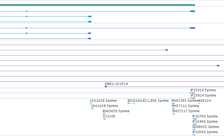Select the feature glyph under RH37317.5prime
This screenshot has width=224, height=136.
pos(173,114)
